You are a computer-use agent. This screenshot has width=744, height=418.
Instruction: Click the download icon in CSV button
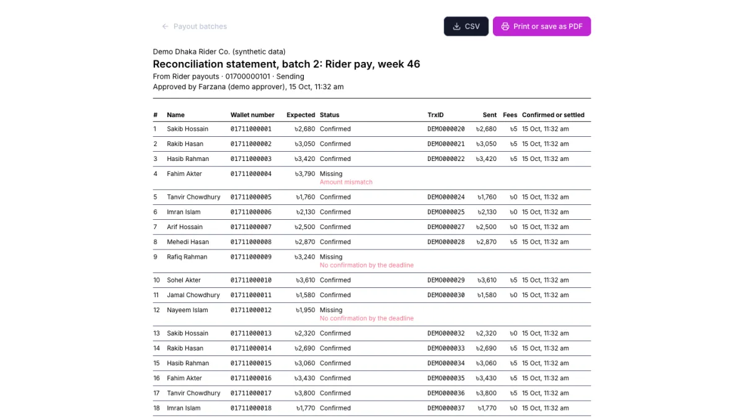pyautogui.click(x=457, y=27)
